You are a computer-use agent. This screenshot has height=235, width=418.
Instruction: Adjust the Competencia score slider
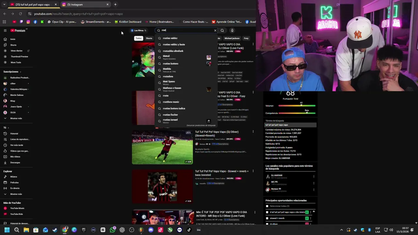[297, 113]
